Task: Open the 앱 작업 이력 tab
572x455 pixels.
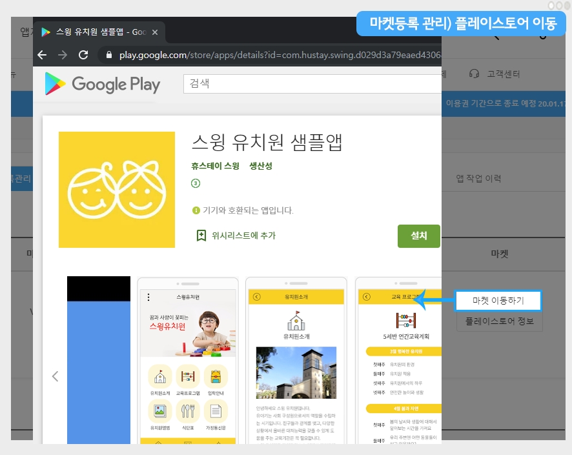Action: coord(478,178)
